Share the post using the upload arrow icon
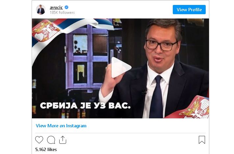Screen dimensions: 234x154 (63, 140)
